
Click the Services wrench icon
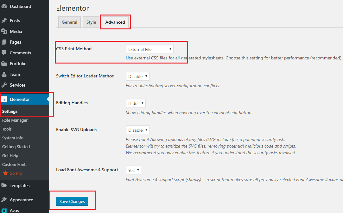click(x=4, y=85)
